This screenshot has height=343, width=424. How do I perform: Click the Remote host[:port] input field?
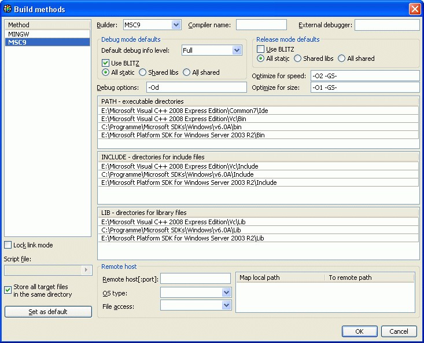click(x=195, y=279)
